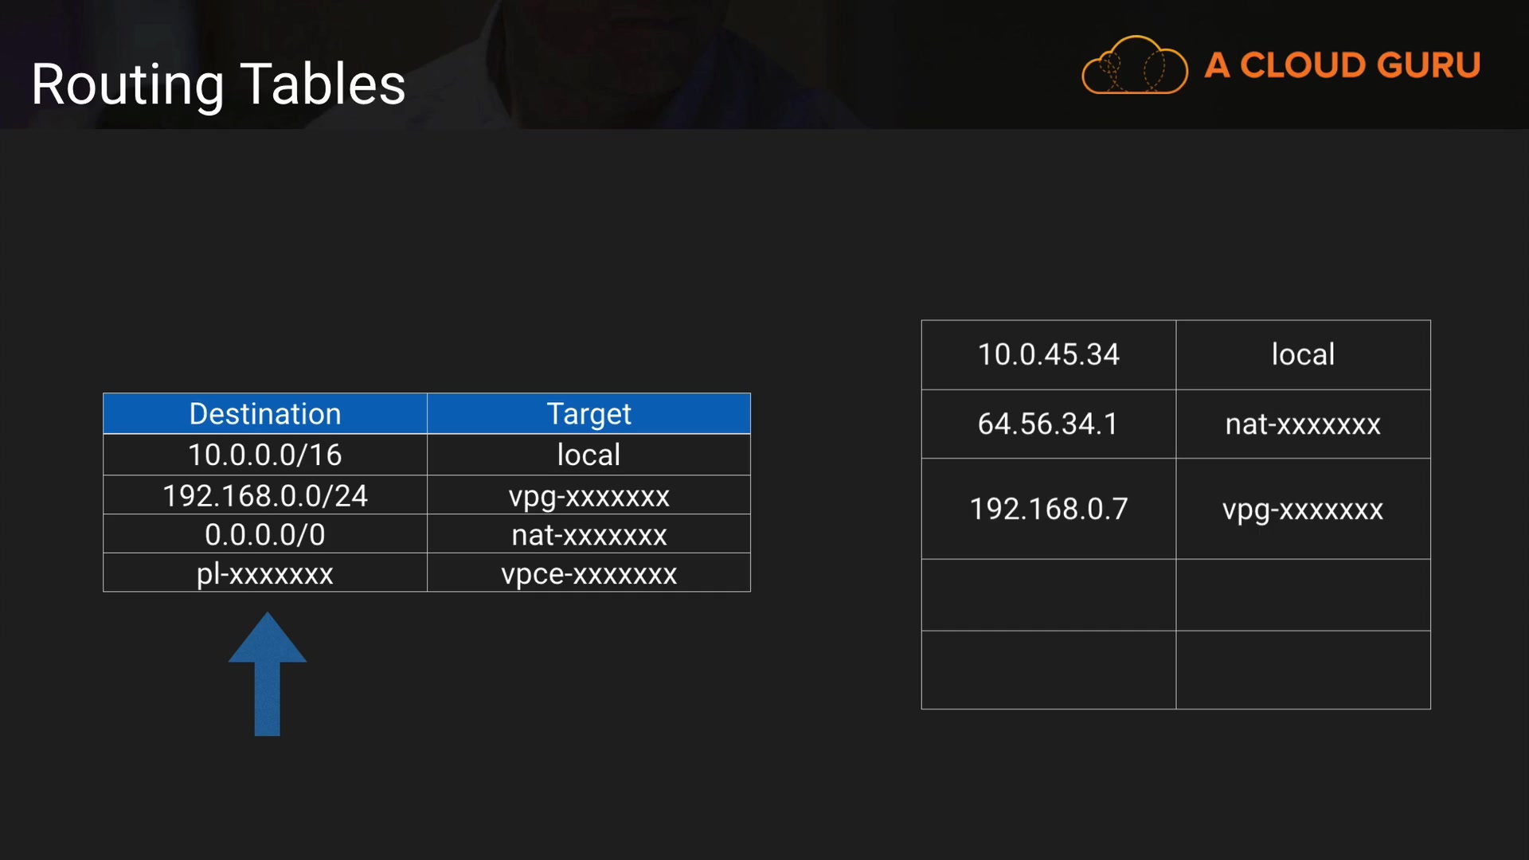The image size is (1529, 860).
Task: Click the 0.0.0.0/0 destination cell
Action: pos(265,534)
